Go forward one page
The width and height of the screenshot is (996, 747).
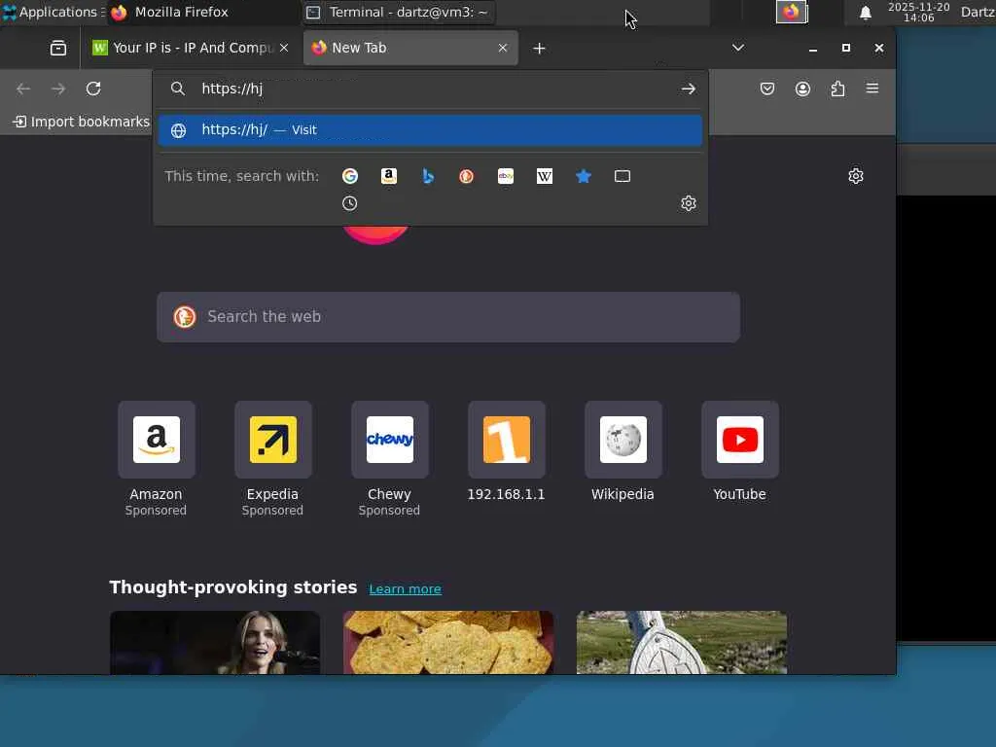click(x=58, y=89)
